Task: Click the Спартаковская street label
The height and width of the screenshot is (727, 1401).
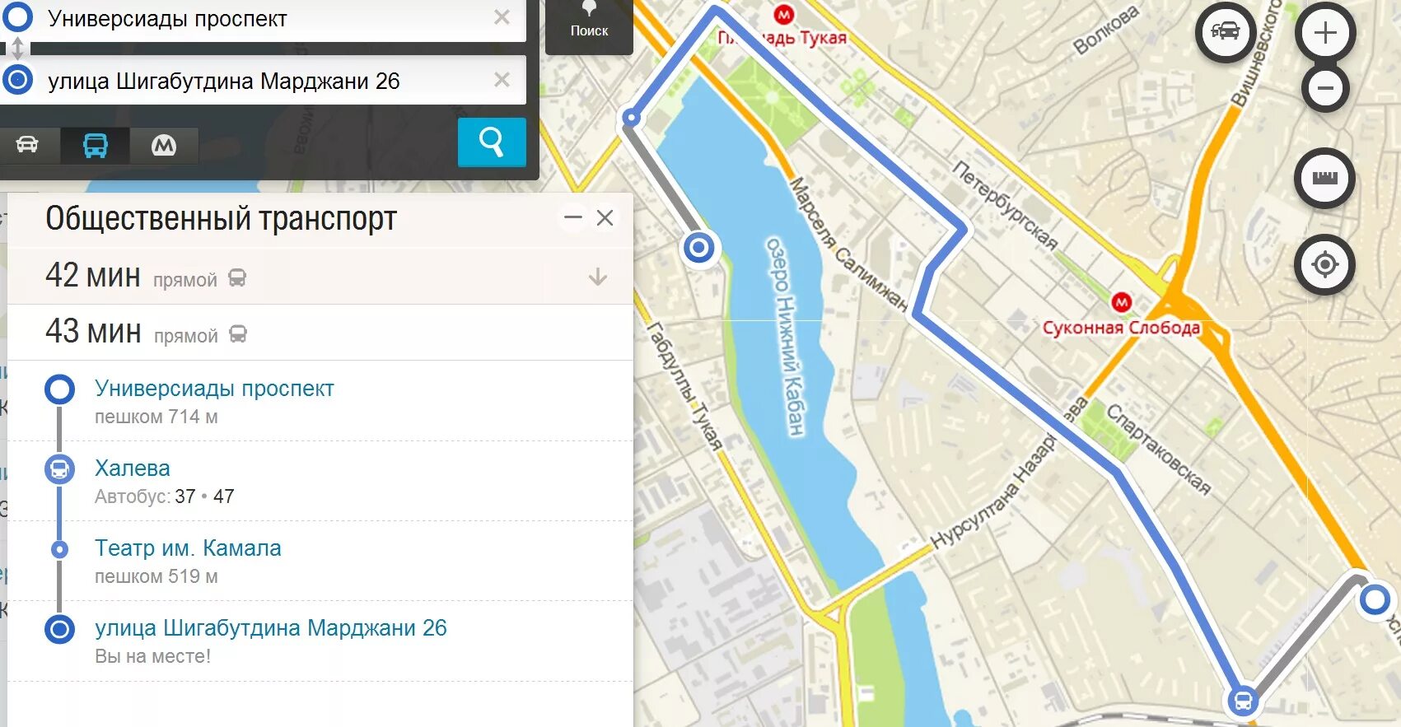Action: 1158,450
